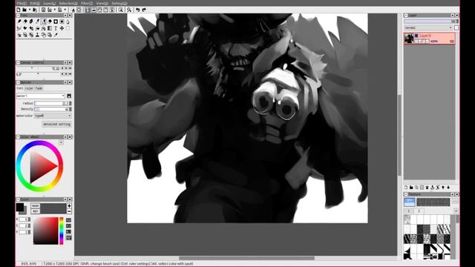Click the move layer down arrow
The width and height of the screenshot is (475, 267).
(x=448, y=188)
